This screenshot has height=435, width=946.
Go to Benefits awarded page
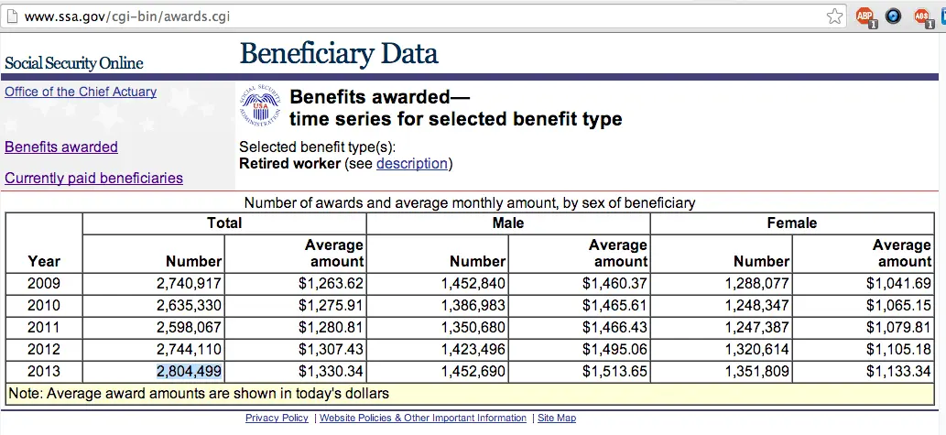pos(61,147)
